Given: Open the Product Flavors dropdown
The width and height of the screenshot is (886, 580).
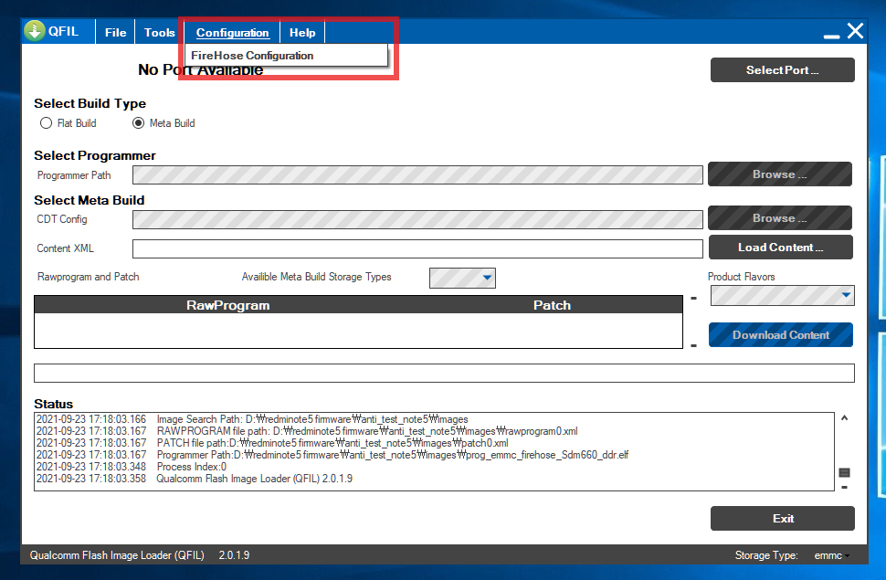Looking at the screenshot, I should (x=782, y=295).
